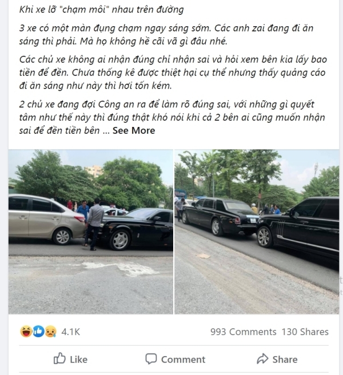Open the 4.1K reactions count

tap(70, 332)
